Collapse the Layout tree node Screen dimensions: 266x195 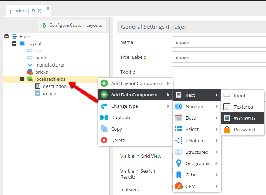[x=14, y=44]
